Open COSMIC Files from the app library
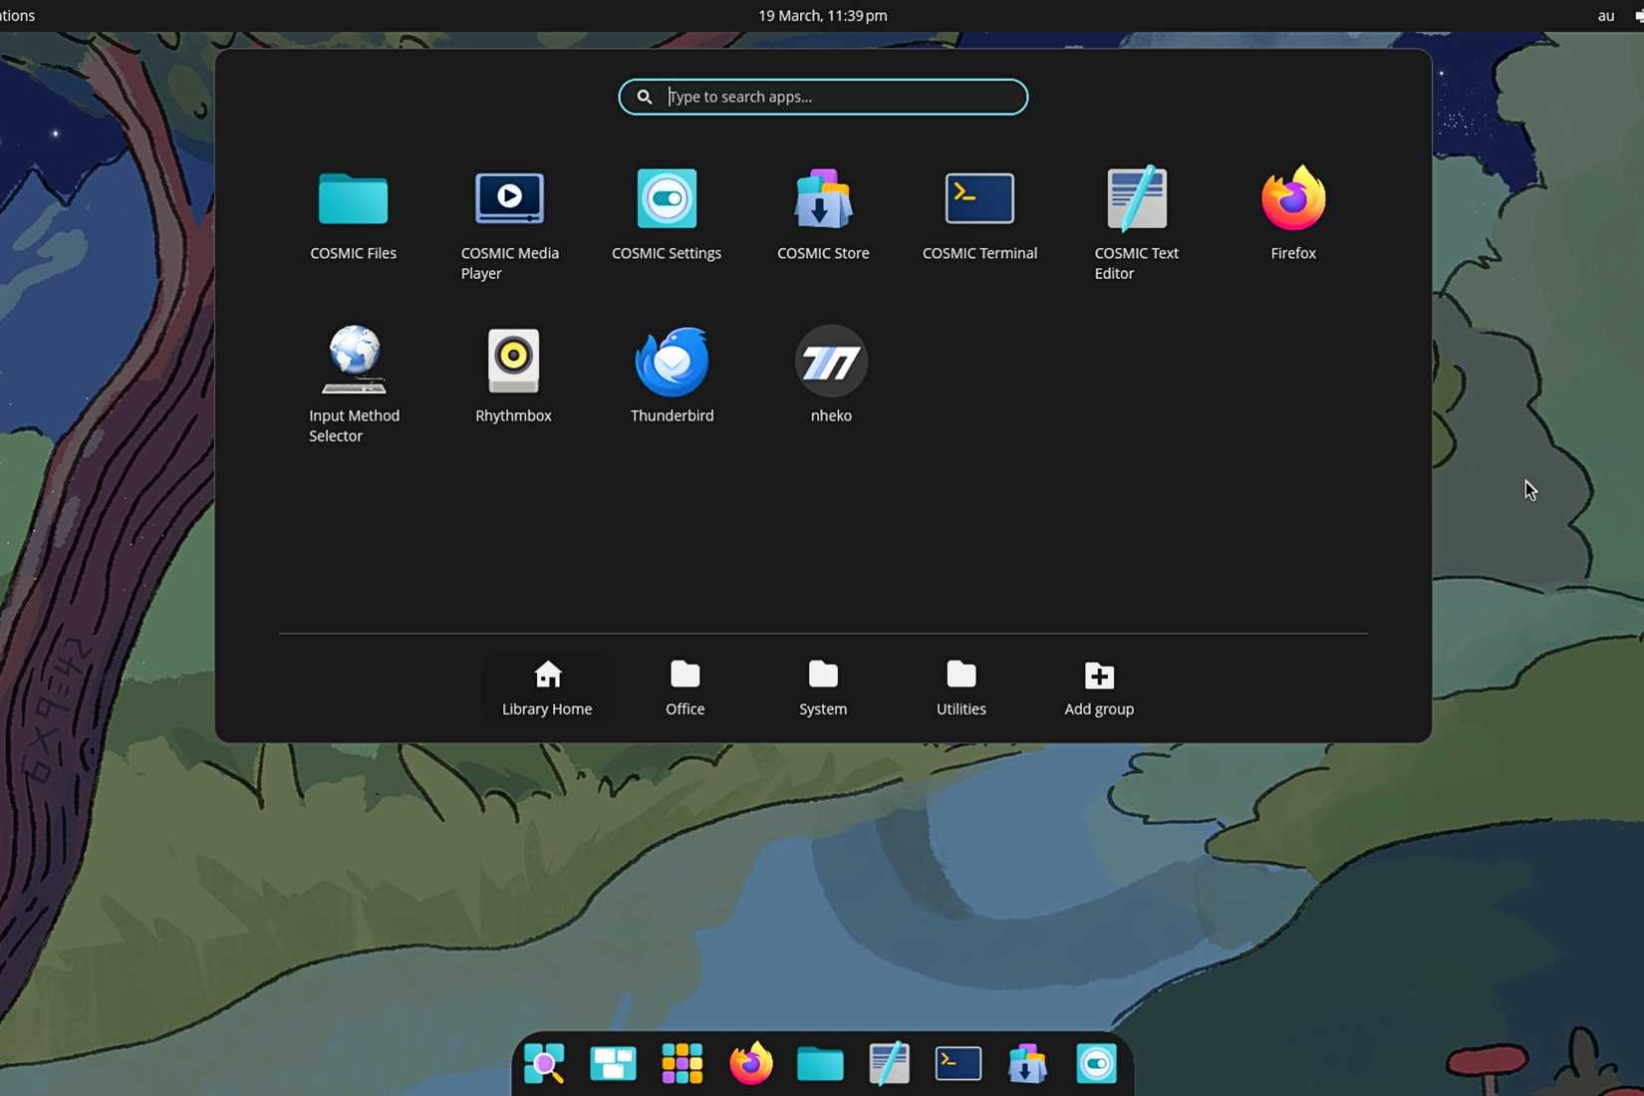 (353, 213)
